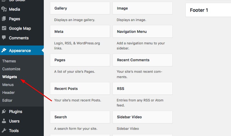Open the Menus submenu link

[8, 85]
